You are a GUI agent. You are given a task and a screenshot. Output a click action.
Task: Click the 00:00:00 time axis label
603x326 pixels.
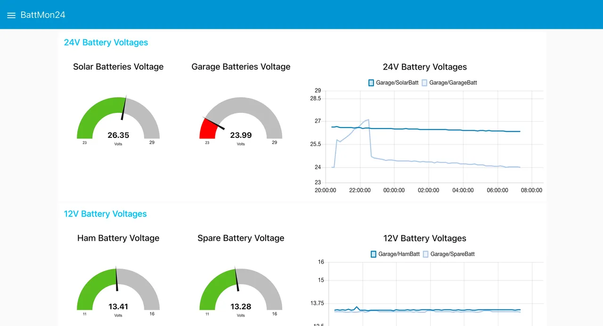(394, 191)
